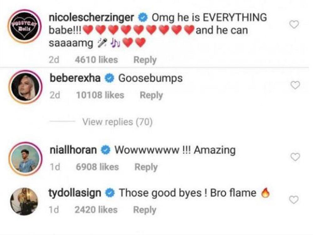Image resolution: width=313 pixels, height=235 pixels.
Task: Open nicolescherzinger's Pussycat Dolls profile picture
Action: coord(24,22)
